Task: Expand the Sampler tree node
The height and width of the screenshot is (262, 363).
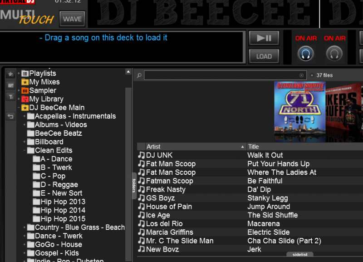Action: [x=19, y=90]
